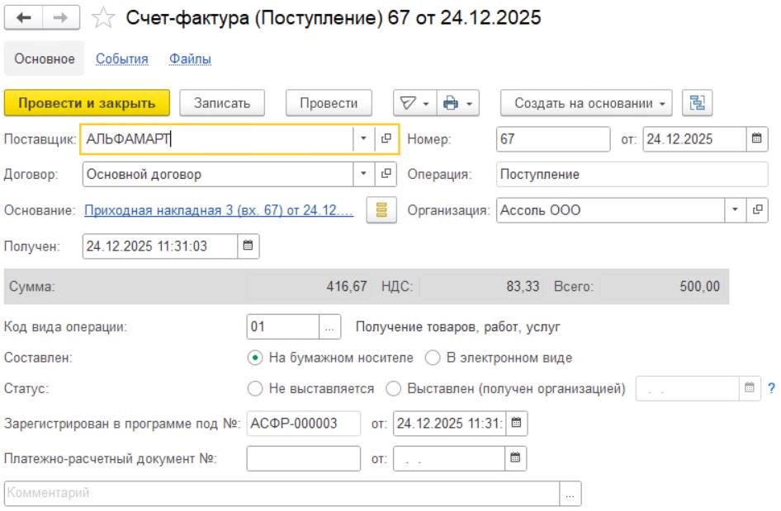Expand the 'Создать на основании' menu
The height and width of the screenshot is (511, 781).
pos(586,103)
